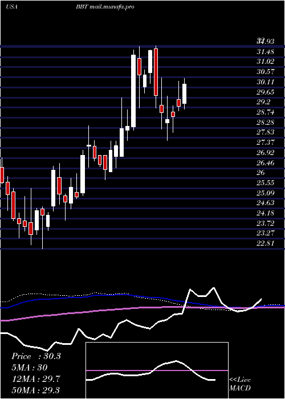Click the 28.74 price axis label

[265, 112]
